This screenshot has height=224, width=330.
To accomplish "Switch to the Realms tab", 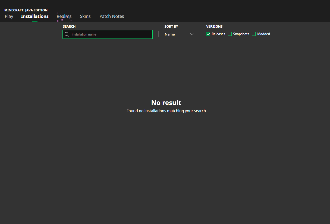I will coord(64,16).
